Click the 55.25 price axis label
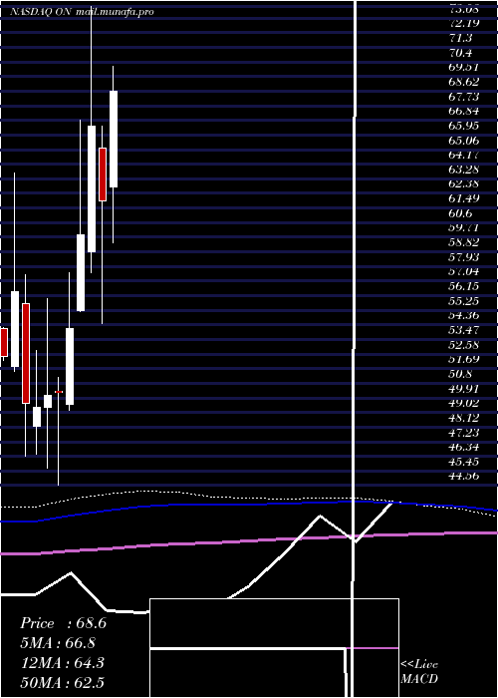The height and width of the screenshot is (698, 498). (x=463, y=301)
